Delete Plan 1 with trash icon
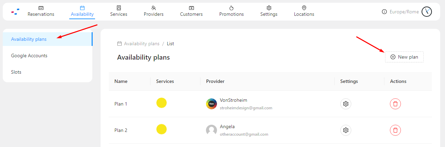This screenshot has height=147, width=445. (x=395, y=104)
